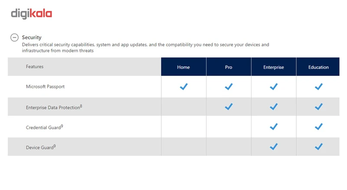Collapse the Security section

(14, 38)
